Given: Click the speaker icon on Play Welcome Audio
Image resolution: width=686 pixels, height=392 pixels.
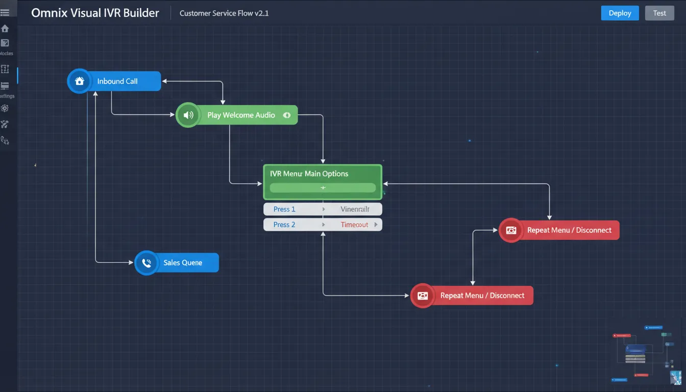Looking at the screenshot, I should pos(188,115).
